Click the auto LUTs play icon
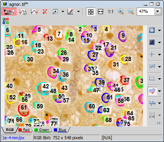 (23, 12)
